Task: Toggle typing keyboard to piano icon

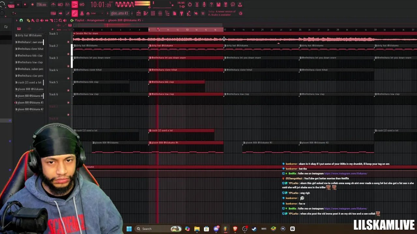Action: click(x=53, y=13)
